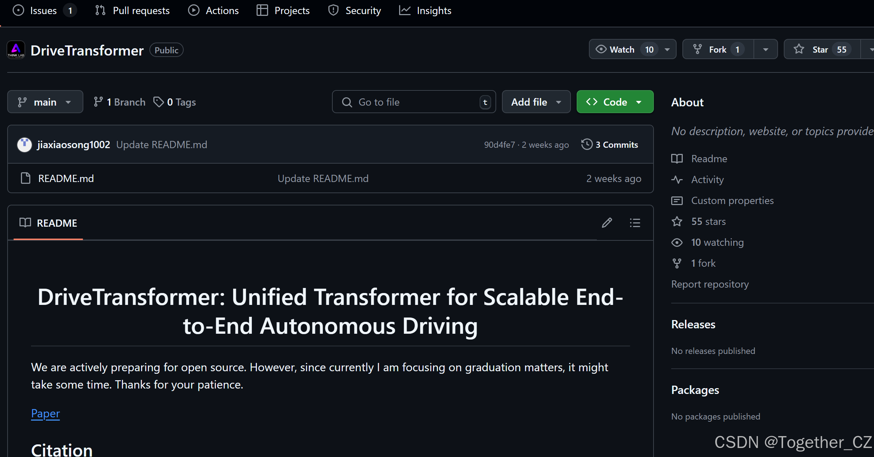Image resolution: width=874 pixels, height=457 pixels.
Task: Click the DriveTransformer organization avatar logo
Action: pyautogui.click(x=16, y=50)
